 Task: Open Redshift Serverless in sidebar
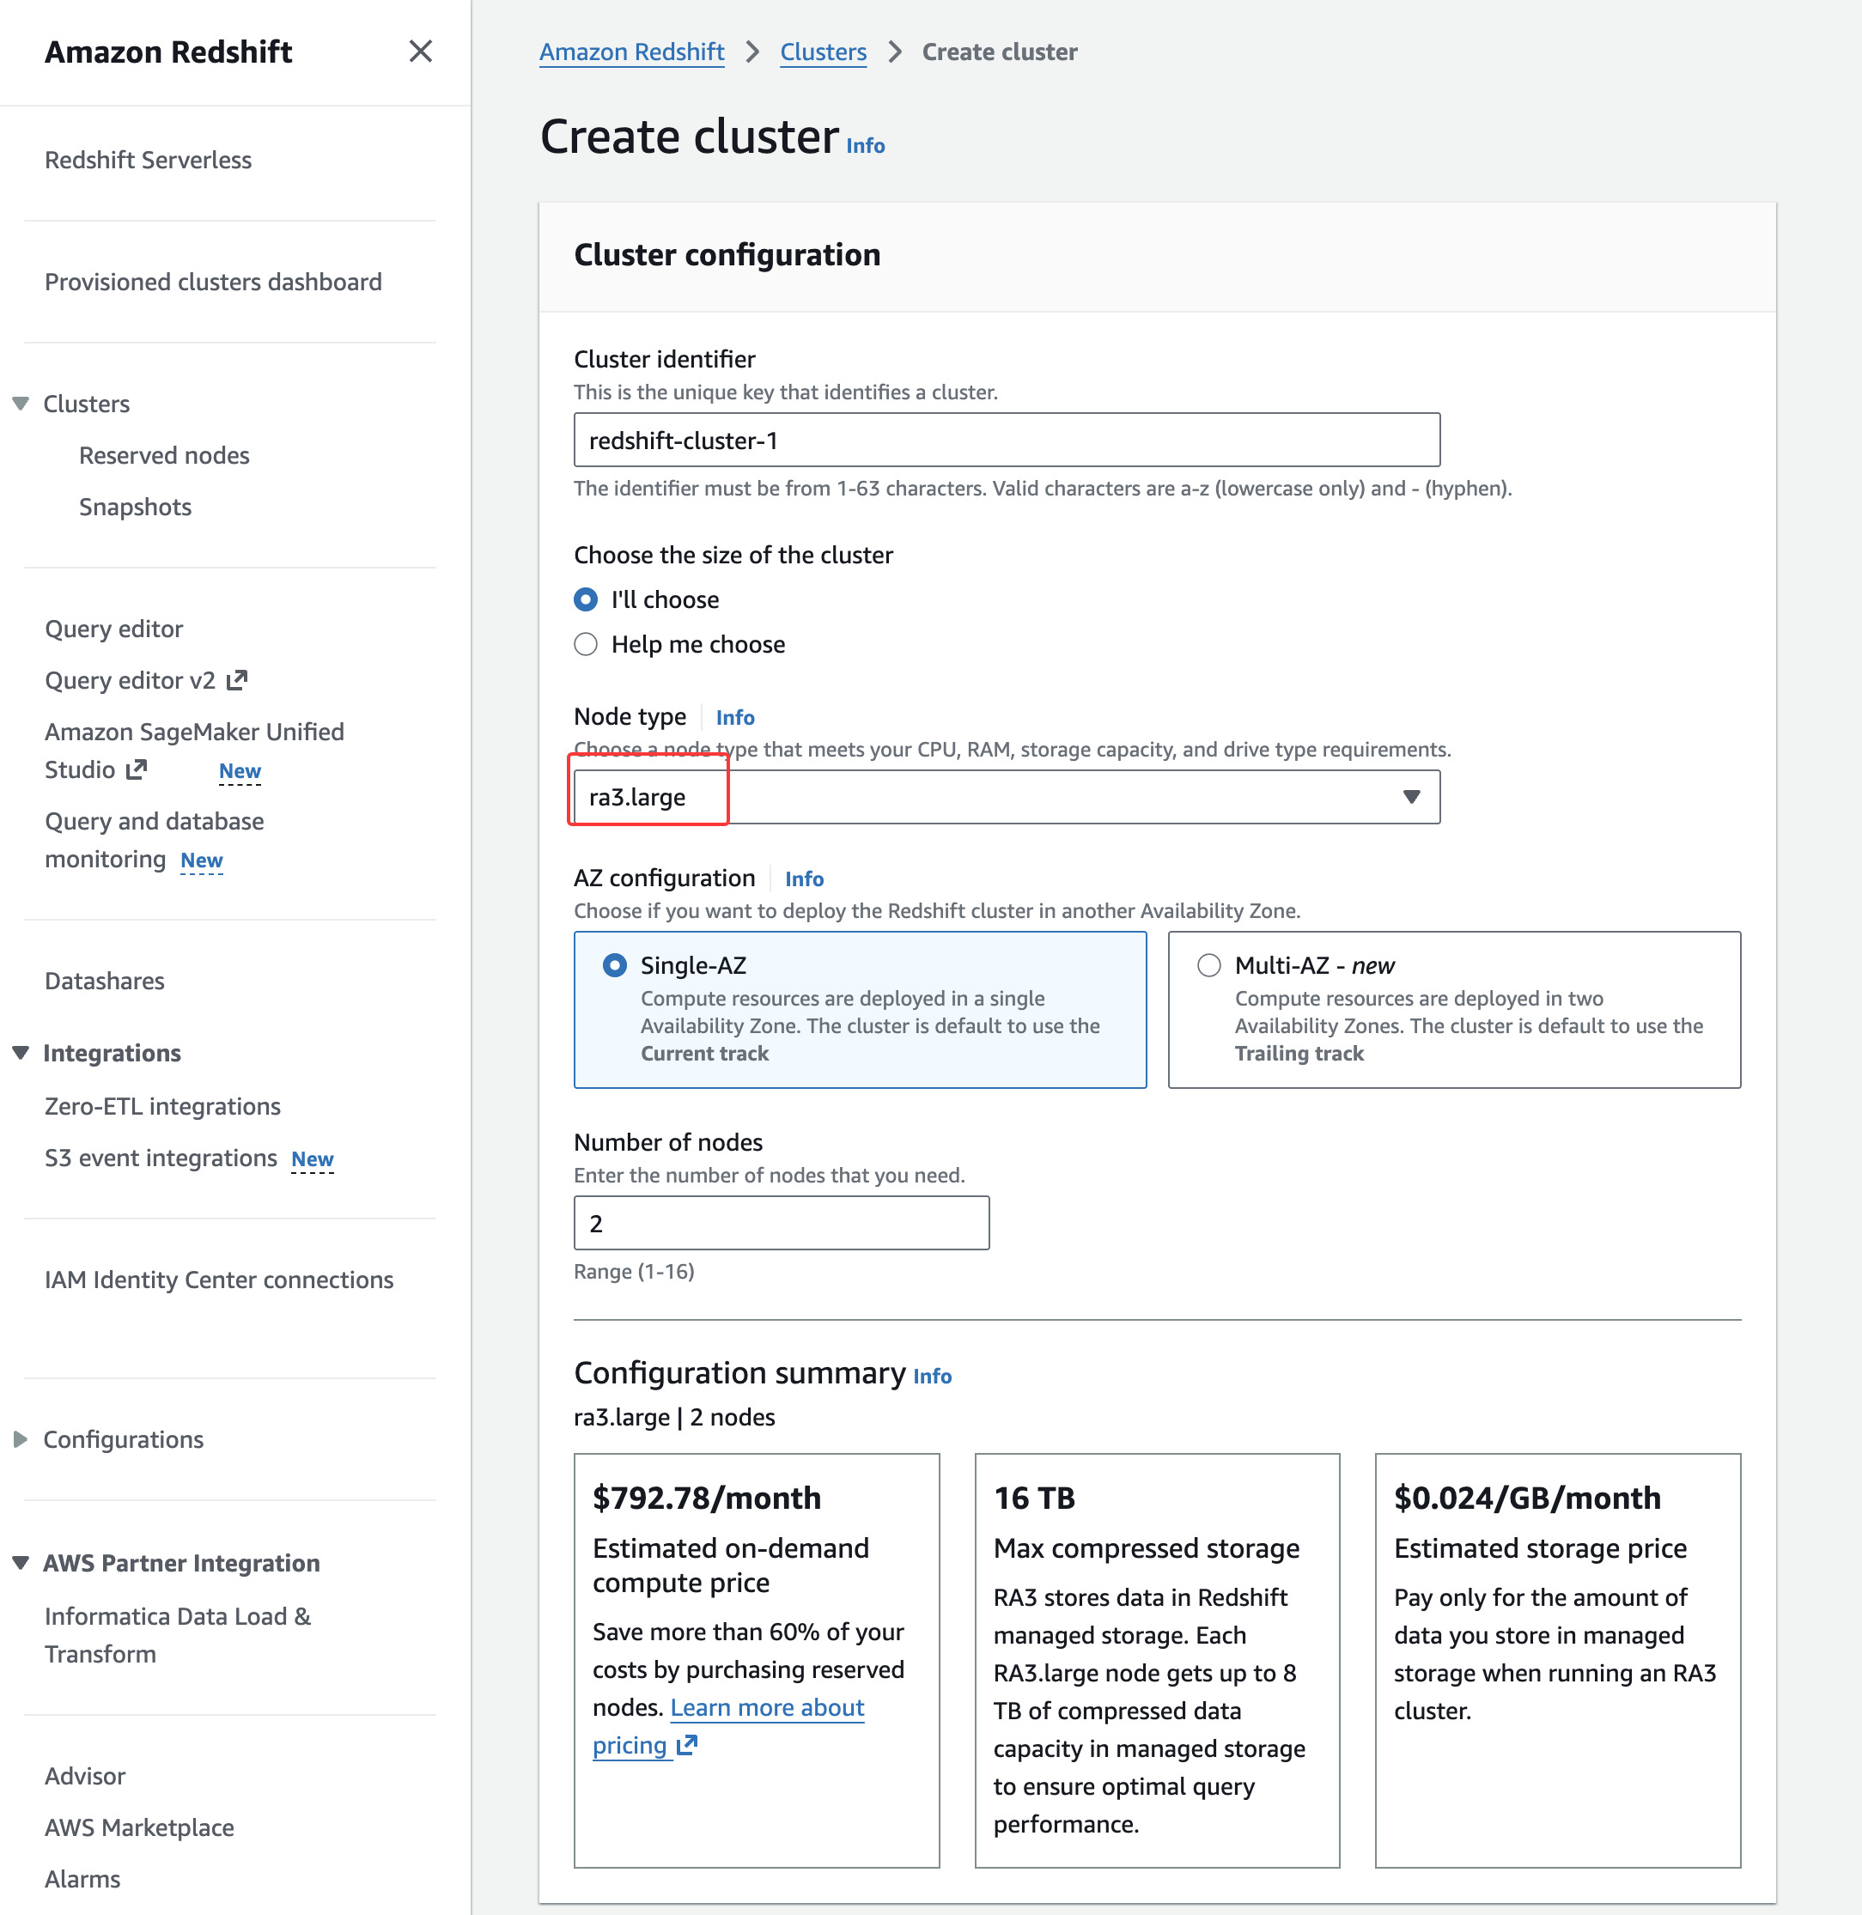pos(148,160)
